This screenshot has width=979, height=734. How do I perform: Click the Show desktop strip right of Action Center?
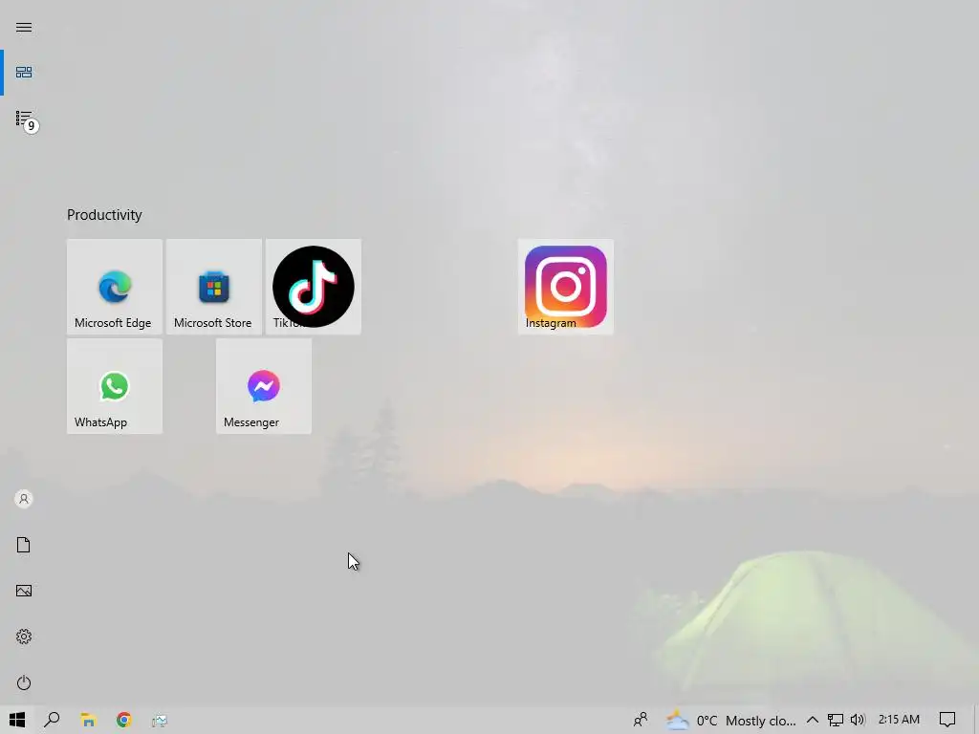pos(976,721)
